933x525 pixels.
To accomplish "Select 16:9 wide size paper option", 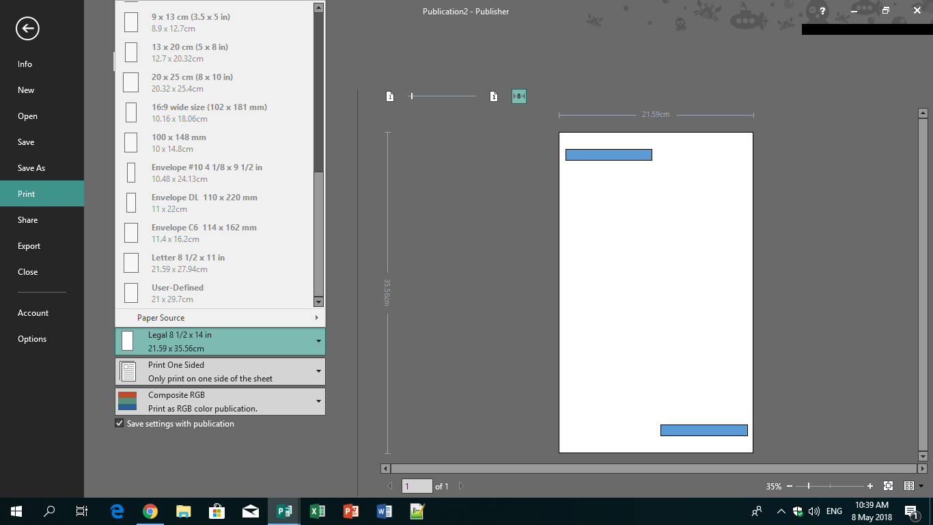I will pyautogui.click(x=214, y=113).
